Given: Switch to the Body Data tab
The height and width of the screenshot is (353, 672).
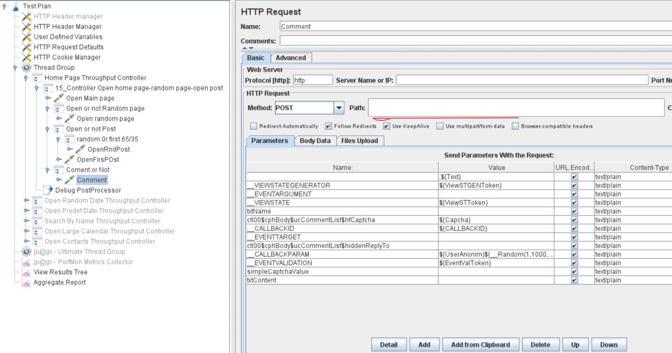Looking at the screenshot, I should [315, 141].
